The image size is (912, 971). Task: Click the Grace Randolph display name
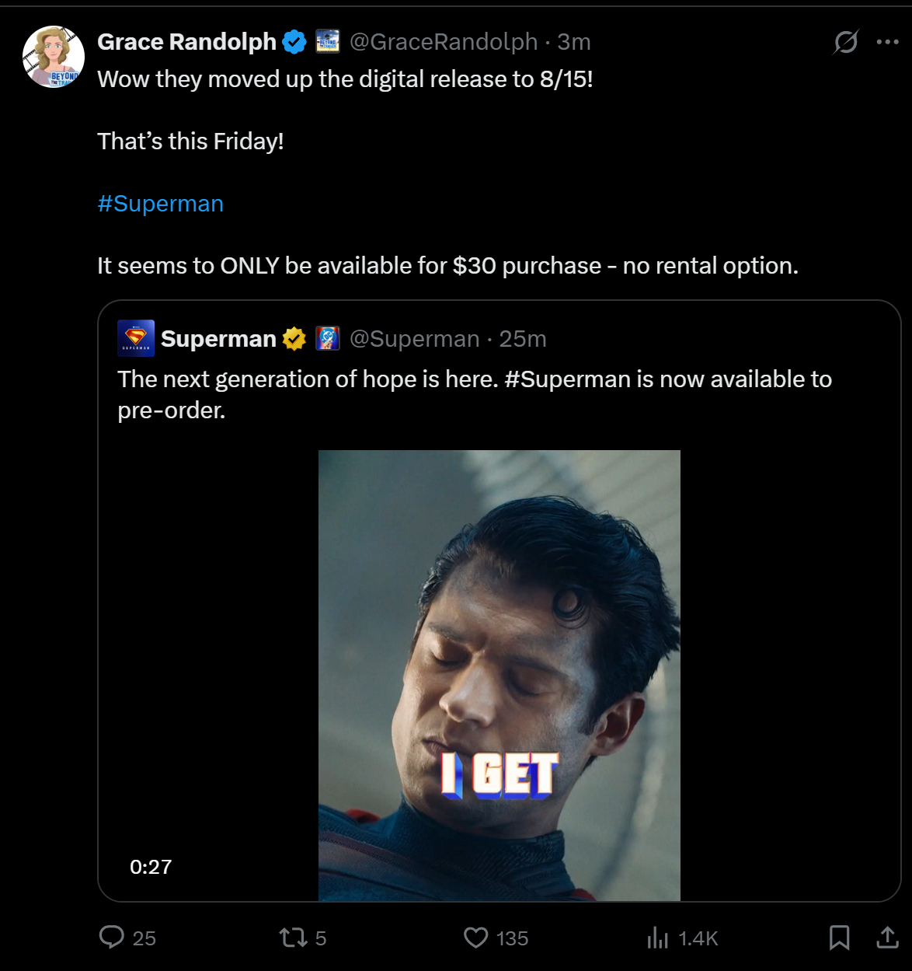click(x=186, y=42)
